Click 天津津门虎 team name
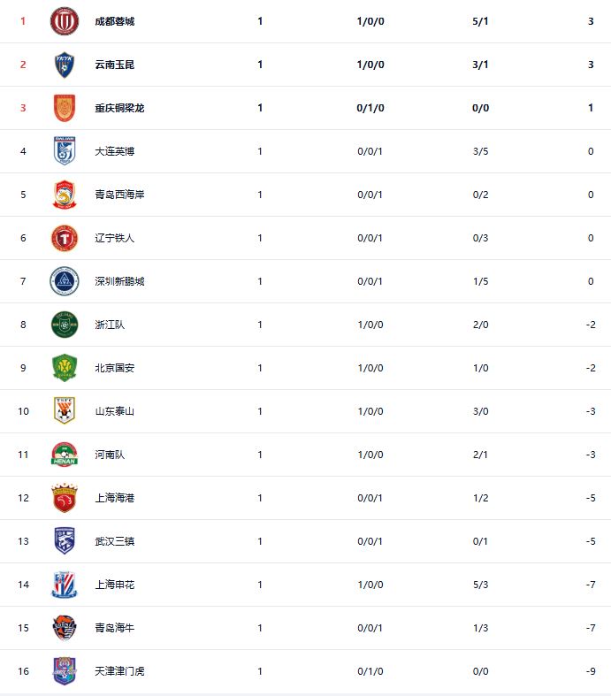 click(x=120, y=671)
